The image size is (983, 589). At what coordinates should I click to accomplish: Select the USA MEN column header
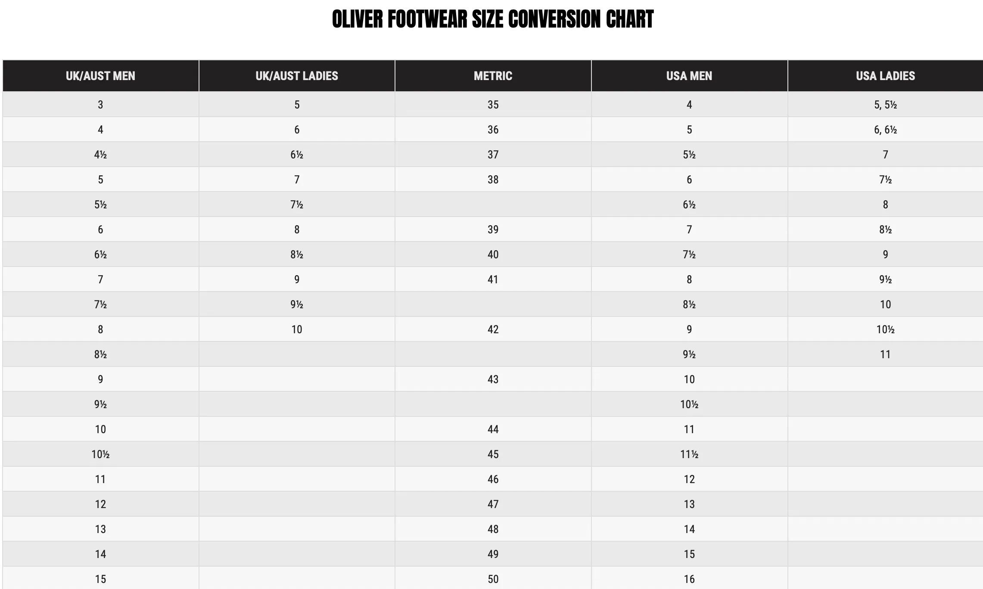(x=689, y=76)
